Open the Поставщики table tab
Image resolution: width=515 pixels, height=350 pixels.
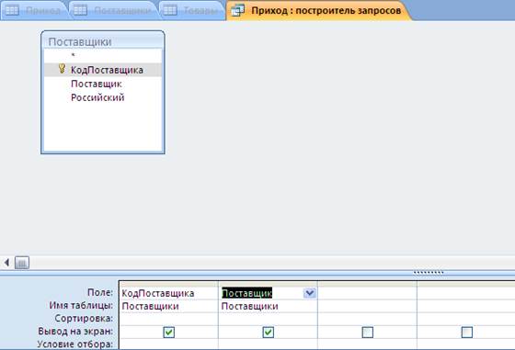click(x=114, y=10)
